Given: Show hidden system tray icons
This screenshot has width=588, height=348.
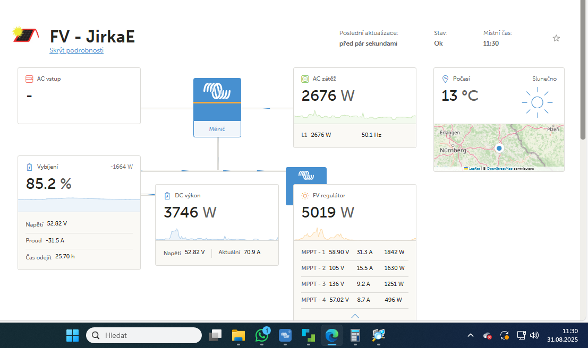Looking at the screenshot, I should (x=470, y=335).
